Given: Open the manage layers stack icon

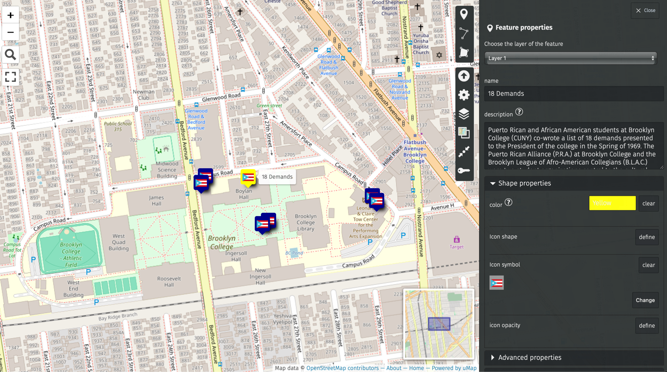Looking at the screenshot, I should pyautogui.click(x=464, y=114).
